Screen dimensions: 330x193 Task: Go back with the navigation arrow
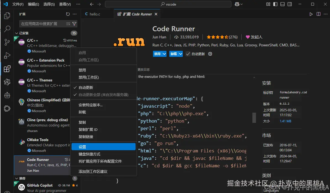pyautogui.click(x=92, y=4)
